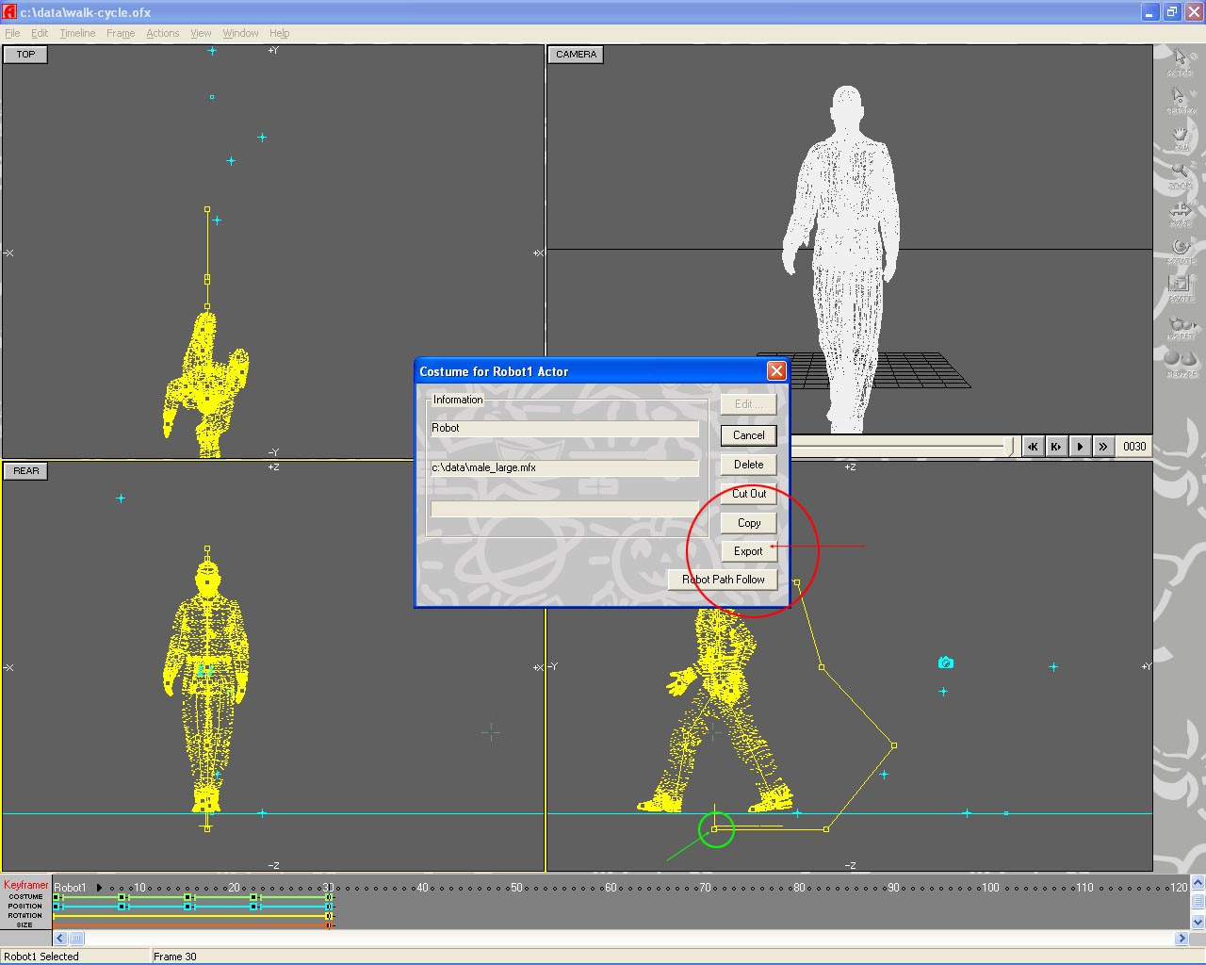Expand the Robot1 arrow in Keyframer
This screenshot has height=965, width=1206.
(x=99, y=888)
